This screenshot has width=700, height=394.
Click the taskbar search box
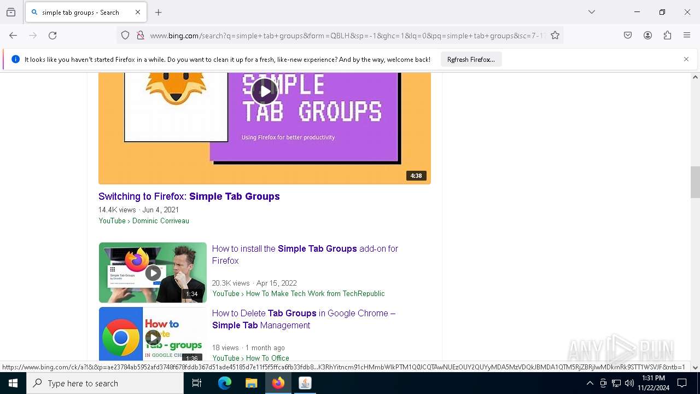pyautogui.click(x=105, y=383)
